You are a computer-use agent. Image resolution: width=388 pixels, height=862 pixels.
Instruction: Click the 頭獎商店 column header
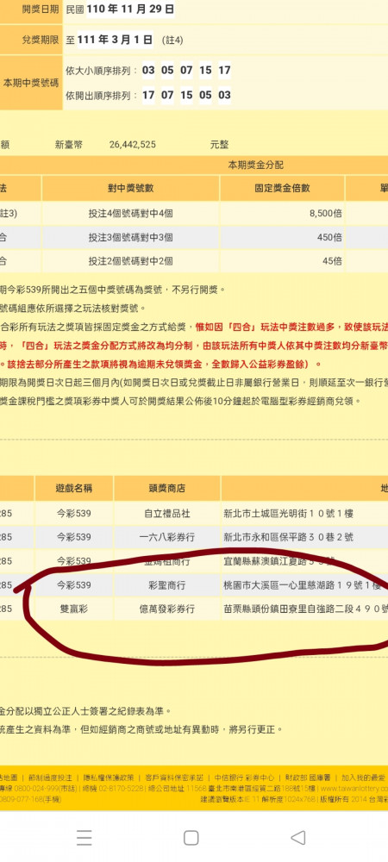[167, 488]
